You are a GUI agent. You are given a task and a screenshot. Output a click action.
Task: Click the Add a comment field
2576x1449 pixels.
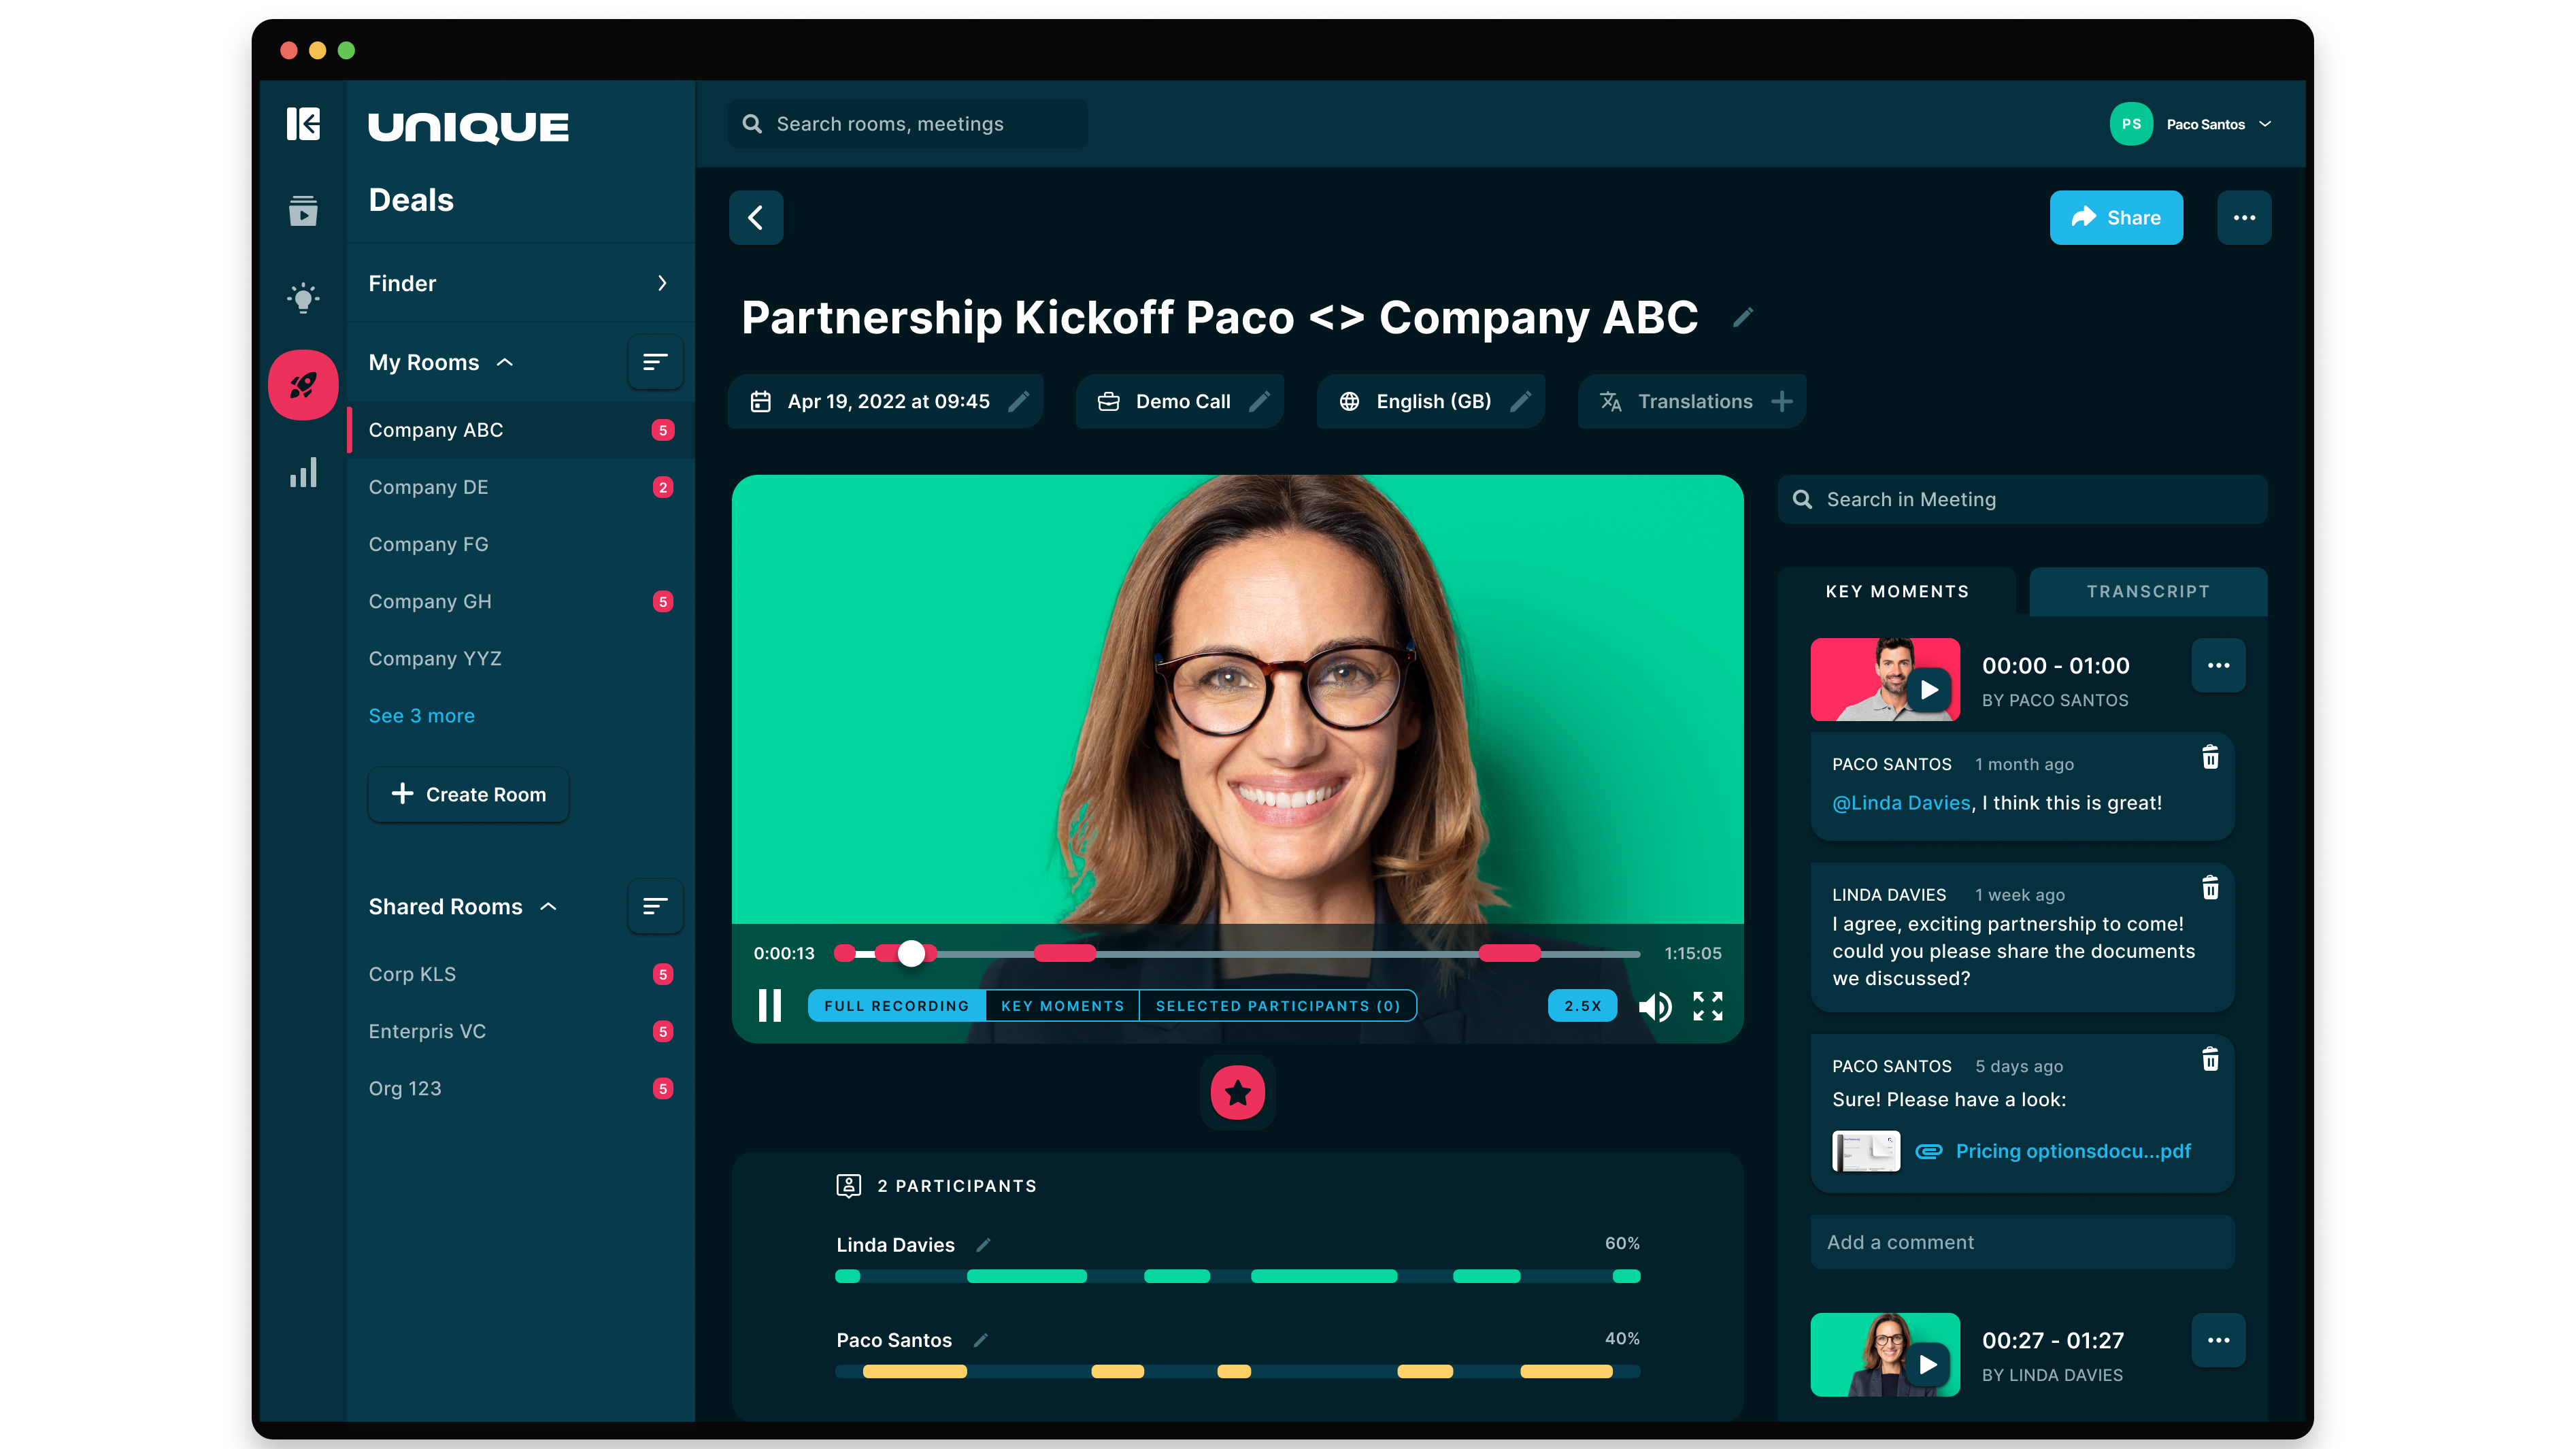tap(2021, 1242)
